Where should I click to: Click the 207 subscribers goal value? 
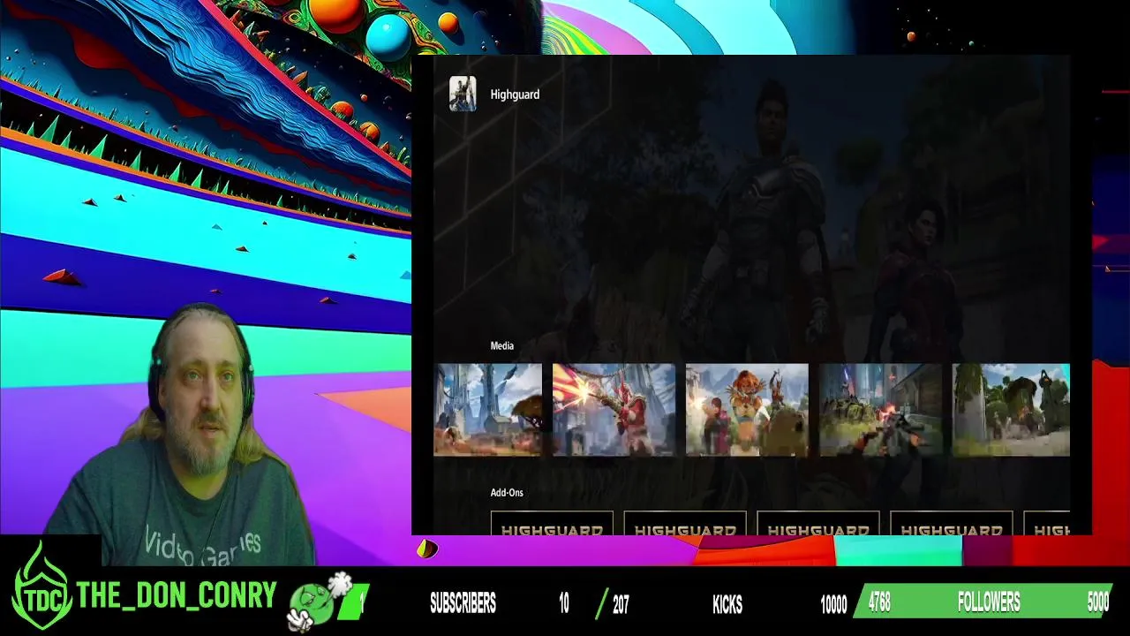point(621,604)
